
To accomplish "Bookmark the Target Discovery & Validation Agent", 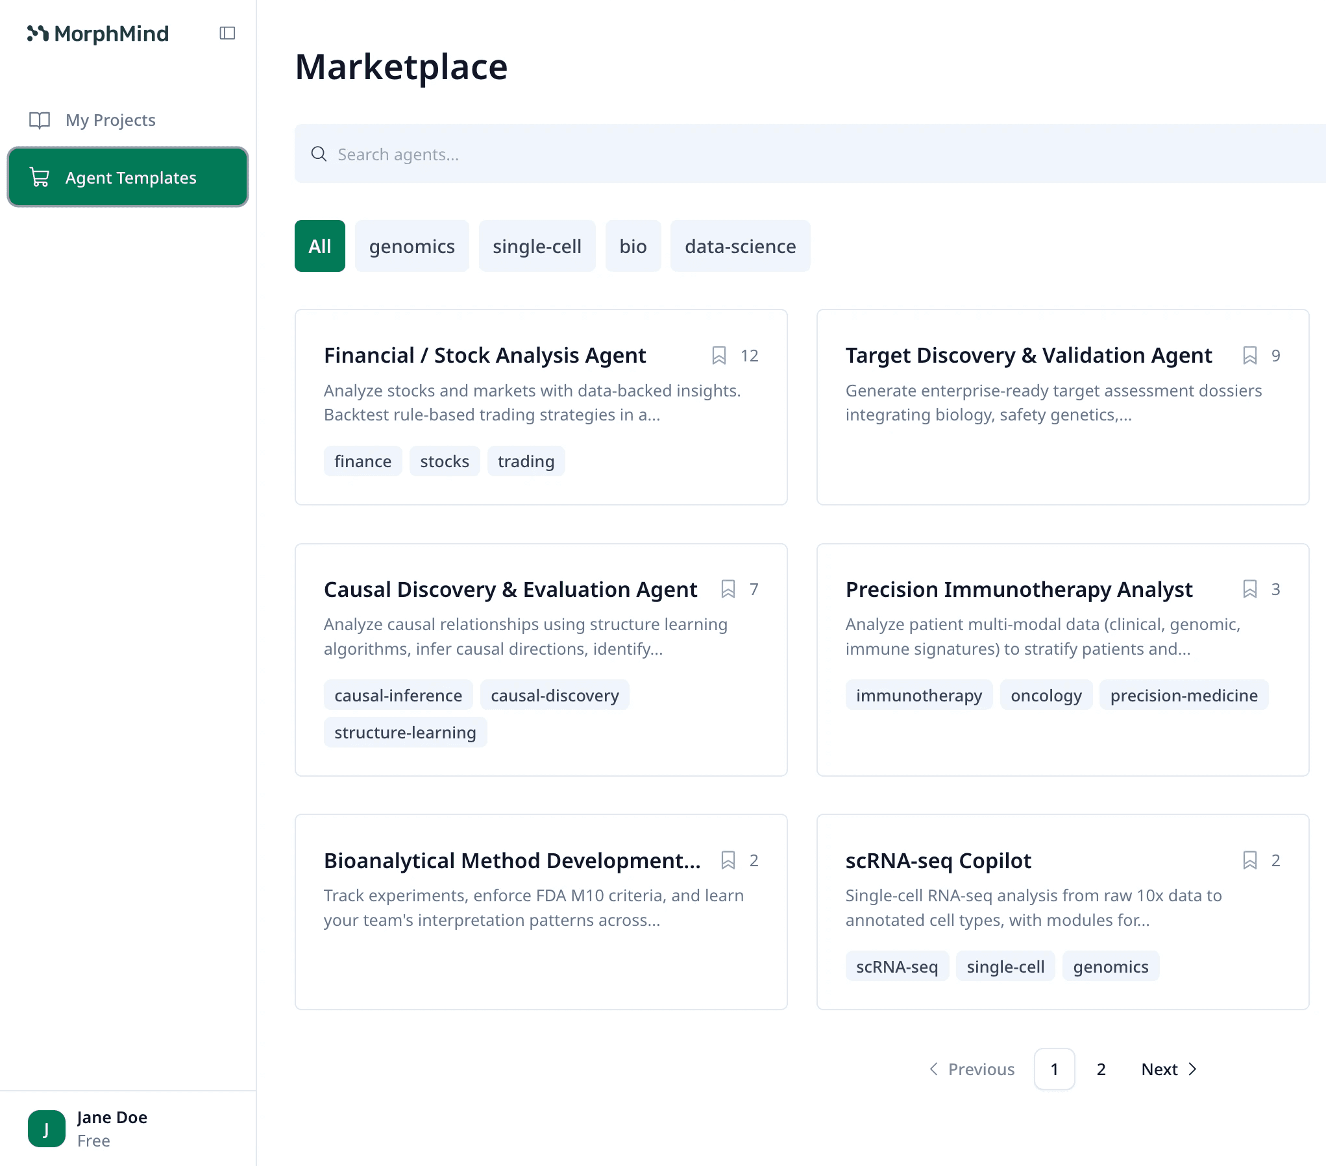I will tap(1249, 356).
